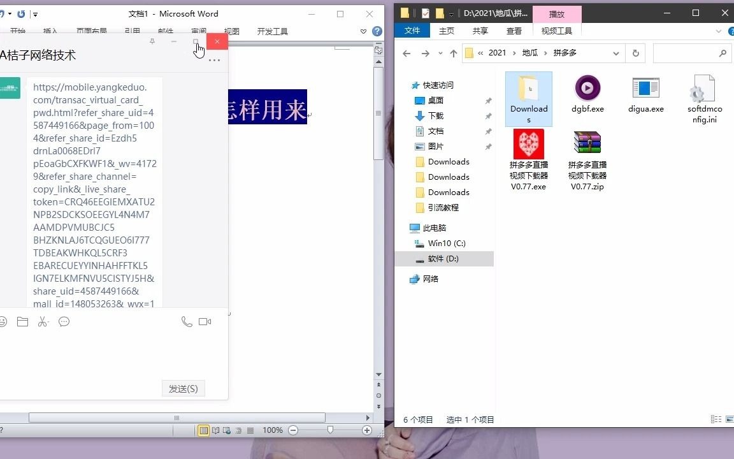Click the 发送(S) button to send the message
This screenshot has width=734, height=459.
click(183, 388)
